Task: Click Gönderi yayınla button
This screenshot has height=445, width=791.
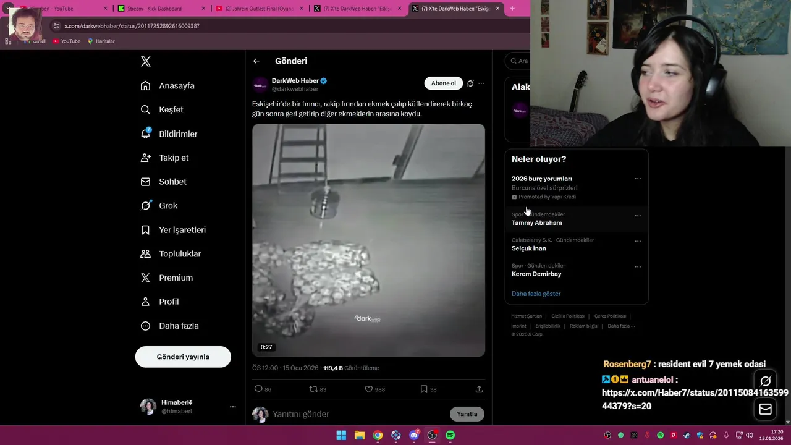Action: (x=183, y=357)
